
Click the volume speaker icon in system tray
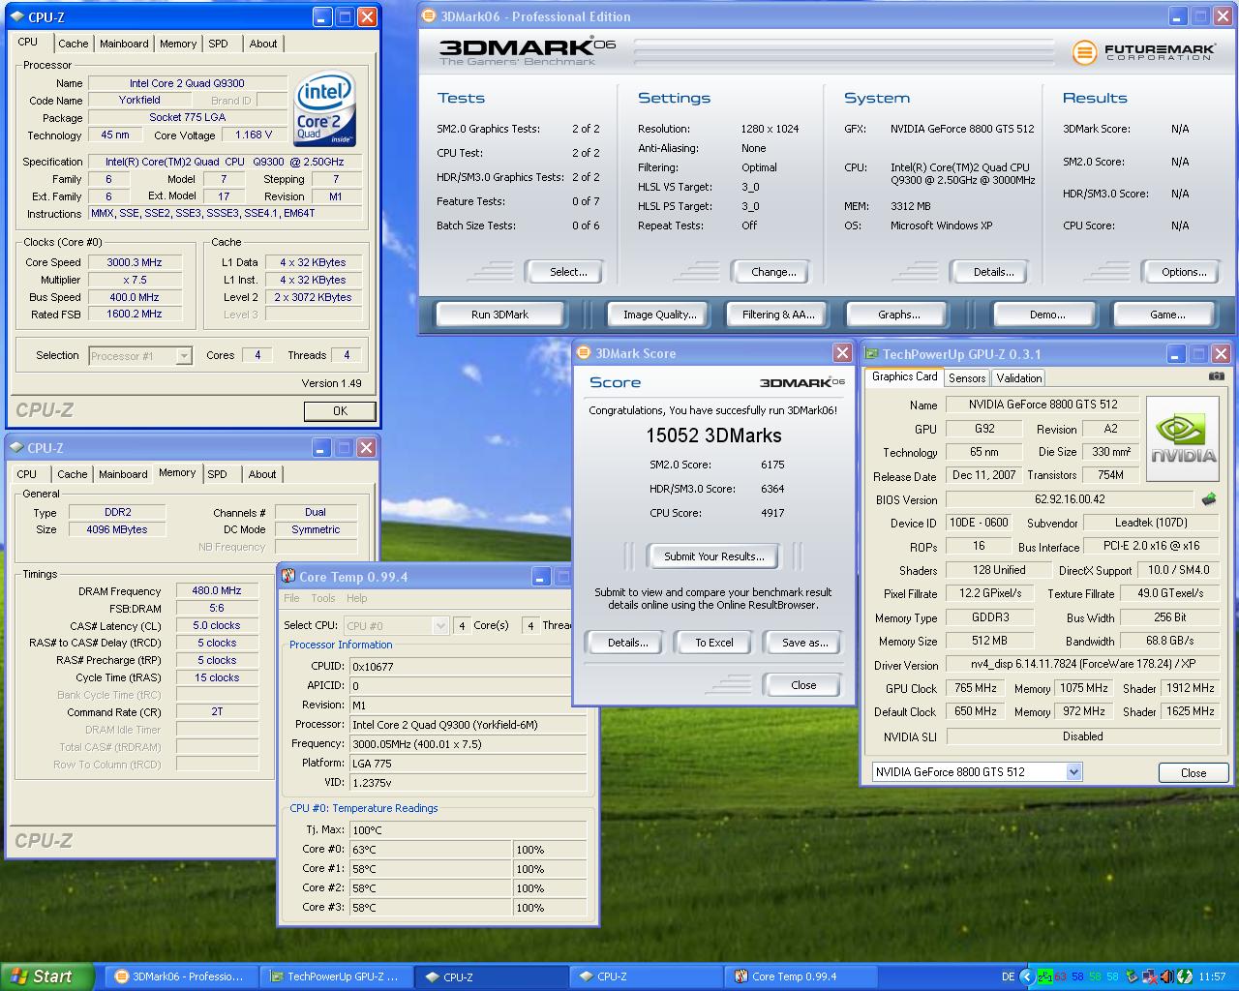coord(1167,976)
